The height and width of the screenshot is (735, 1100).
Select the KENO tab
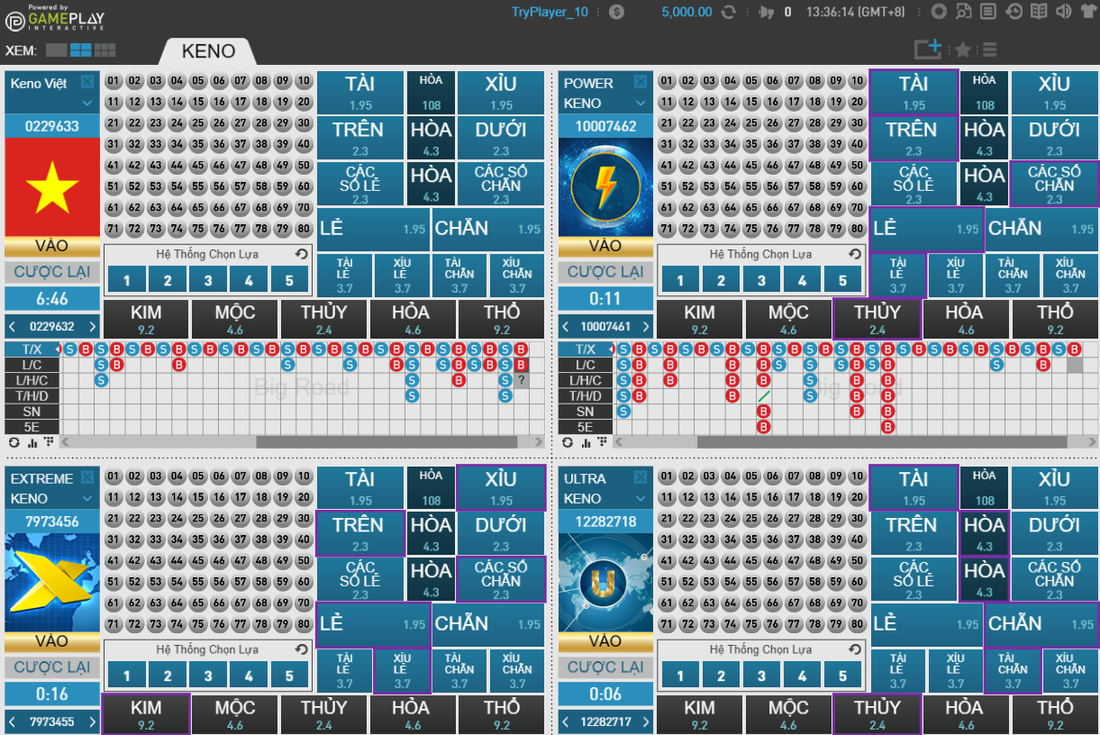coord(208,51)
